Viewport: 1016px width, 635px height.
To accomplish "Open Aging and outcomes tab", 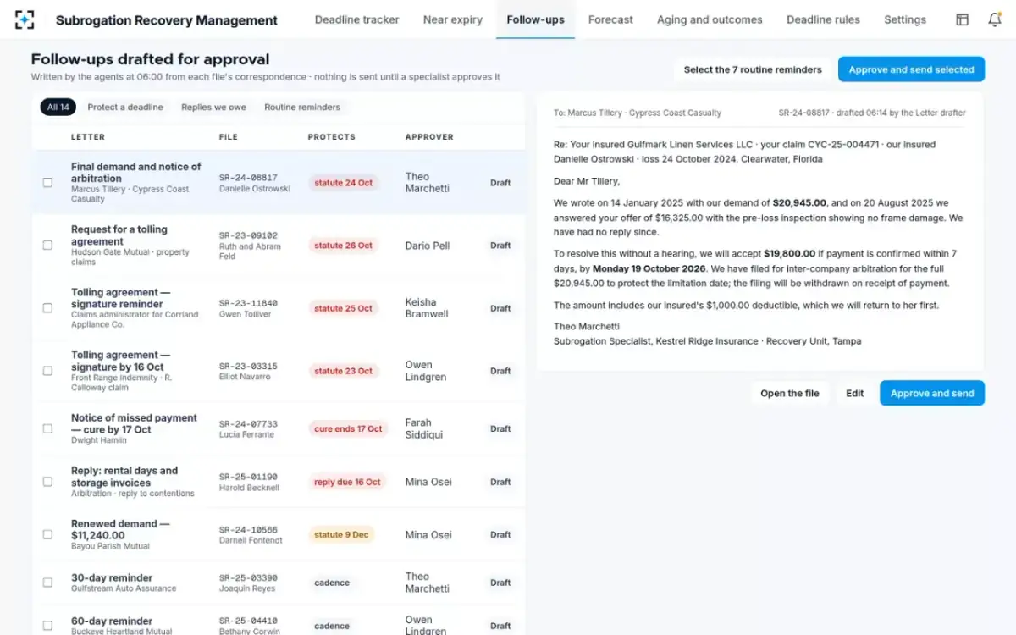I will [x=710, y=19].
